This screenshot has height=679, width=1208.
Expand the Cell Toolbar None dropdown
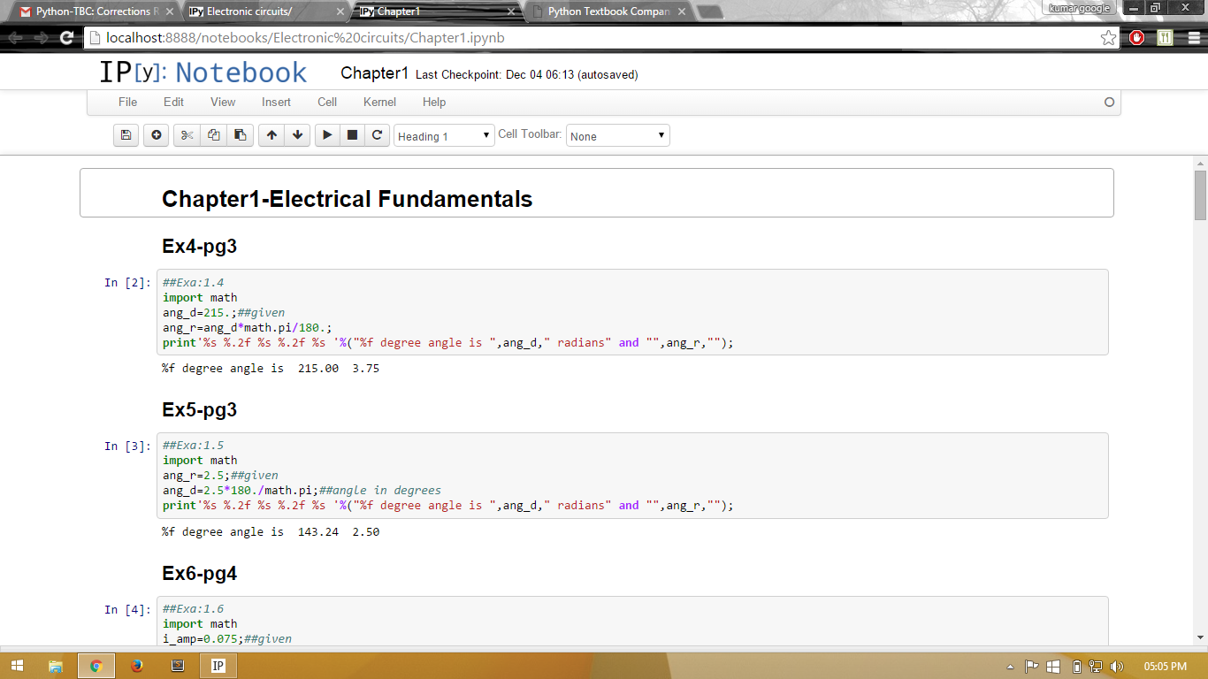pos(617,136)
